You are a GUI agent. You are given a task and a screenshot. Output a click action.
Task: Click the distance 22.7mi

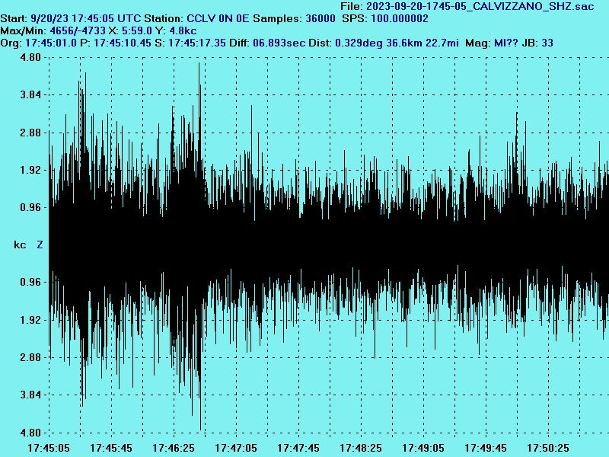click(x=442, y=43)
